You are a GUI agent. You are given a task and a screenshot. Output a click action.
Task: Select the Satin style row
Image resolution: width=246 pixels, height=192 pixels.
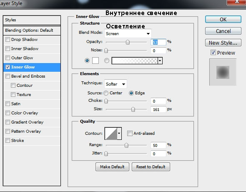click(32, 104)
